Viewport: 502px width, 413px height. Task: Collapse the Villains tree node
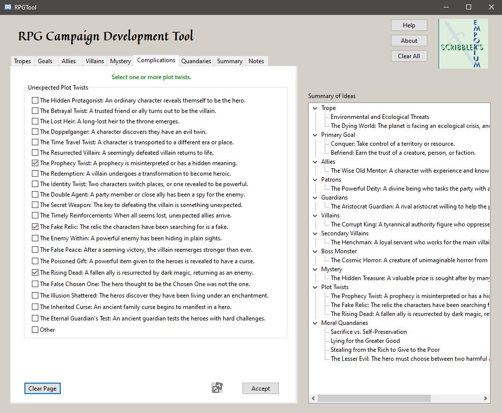click(x=315, y=215)
